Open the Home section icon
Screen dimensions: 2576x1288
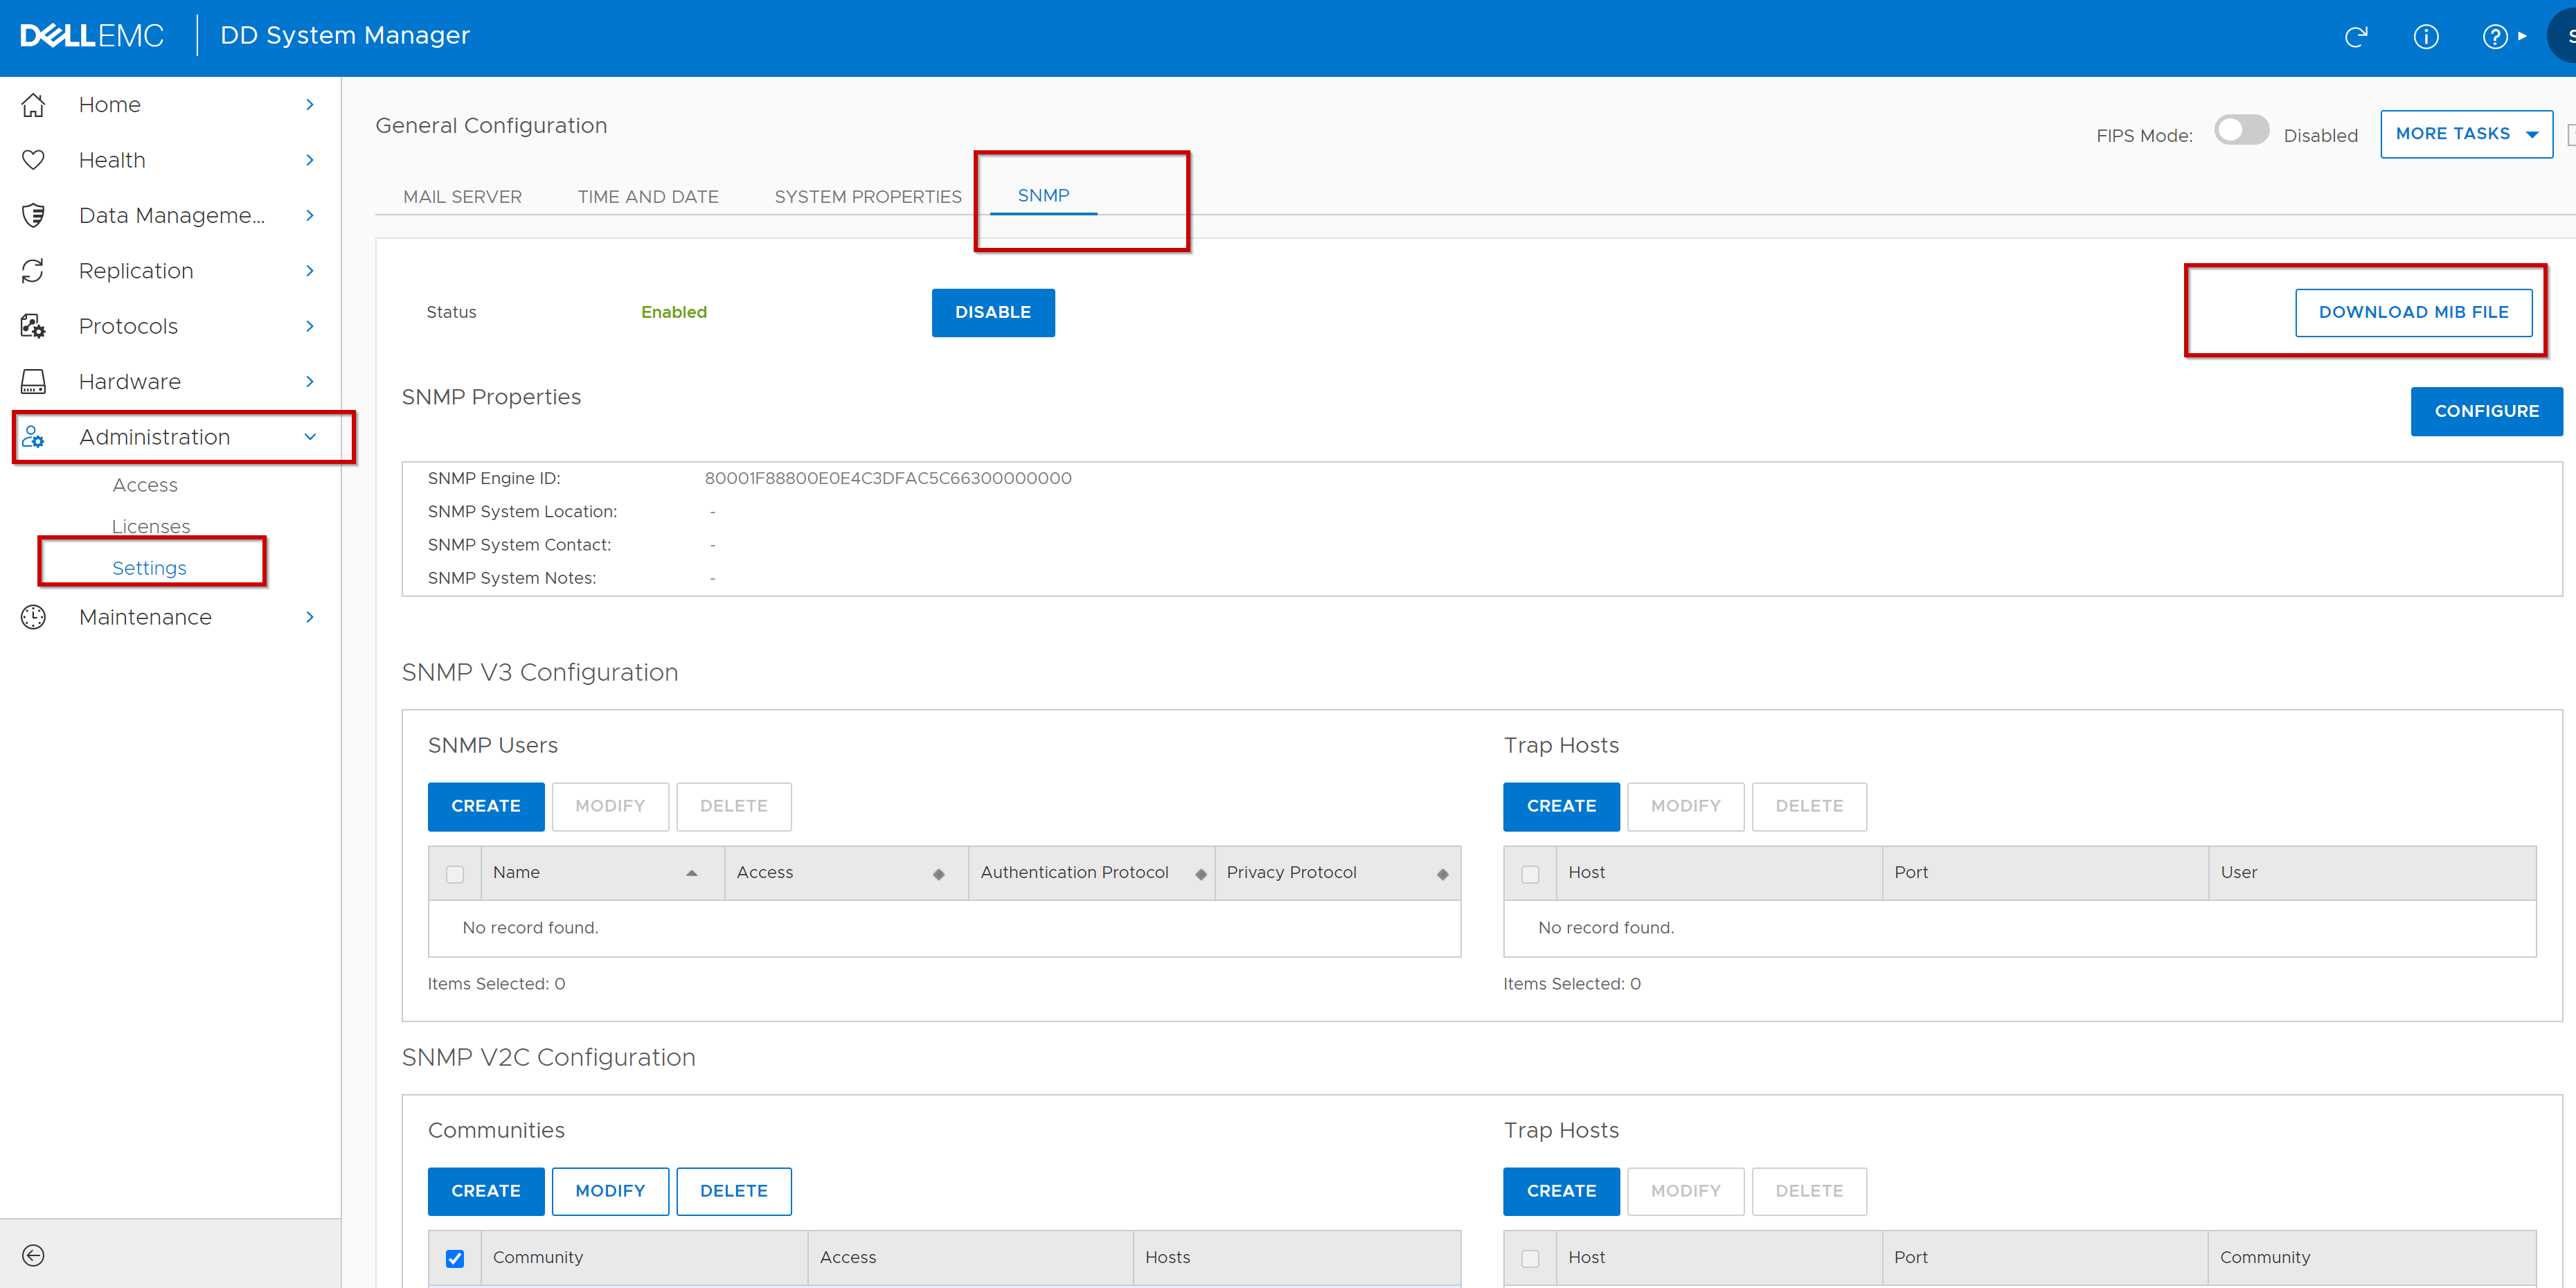click(33, 104)
